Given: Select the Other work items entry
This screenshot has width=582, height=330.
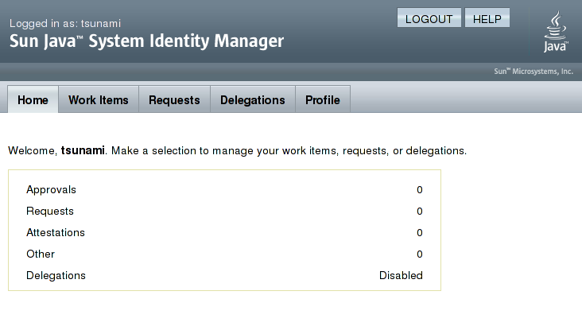Looking at the screenshot, I should pyautogui.click(x=41, y=254).
